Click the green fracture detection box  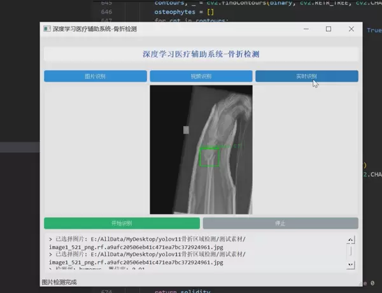click(x=209, y=157)
